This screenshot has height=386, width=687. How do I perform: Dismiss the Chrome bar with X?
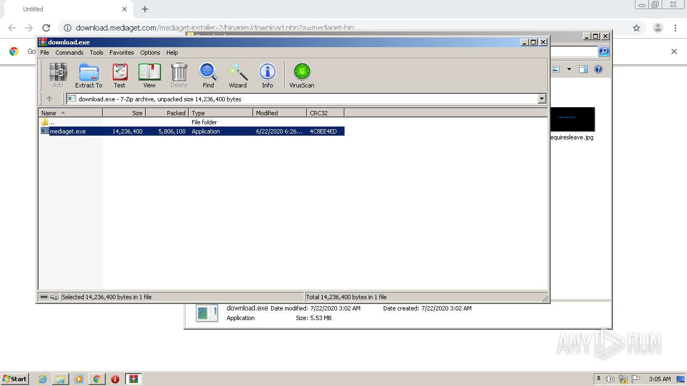[x=674, y=51]
